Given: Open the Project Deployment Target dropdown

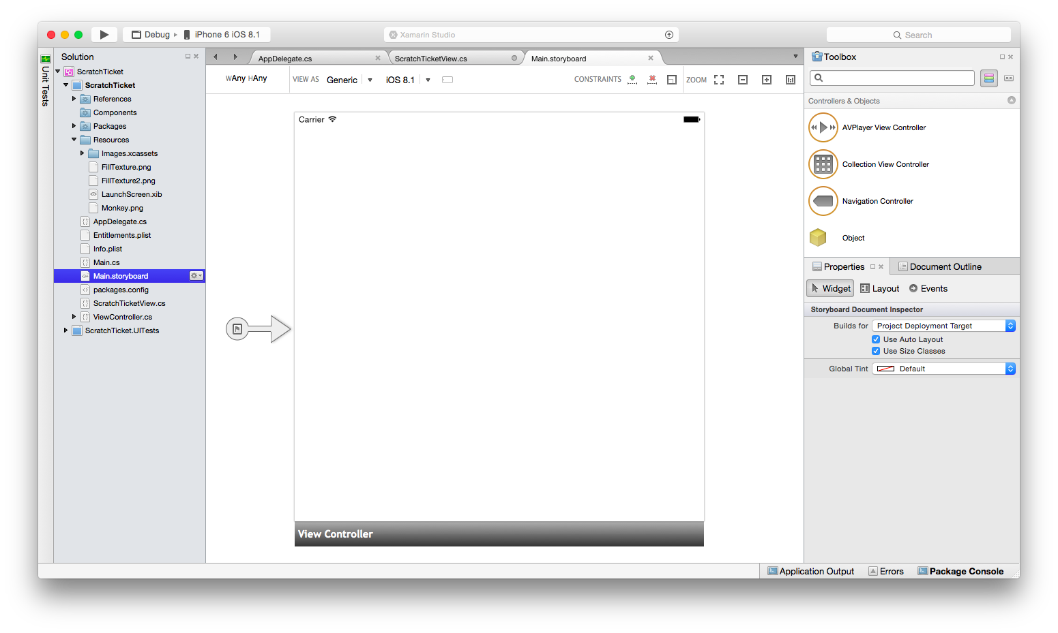Looking at the screenshot, I should 1010,325.
